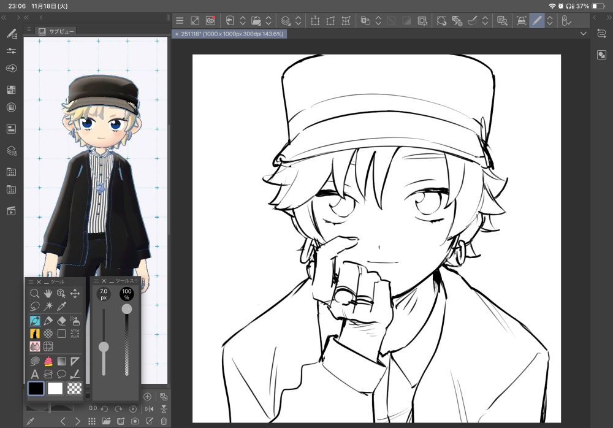The height and width of the screenshot is (428, 613).
Task: Select the Airbrush tool
Action: click(x=75, y=321)
